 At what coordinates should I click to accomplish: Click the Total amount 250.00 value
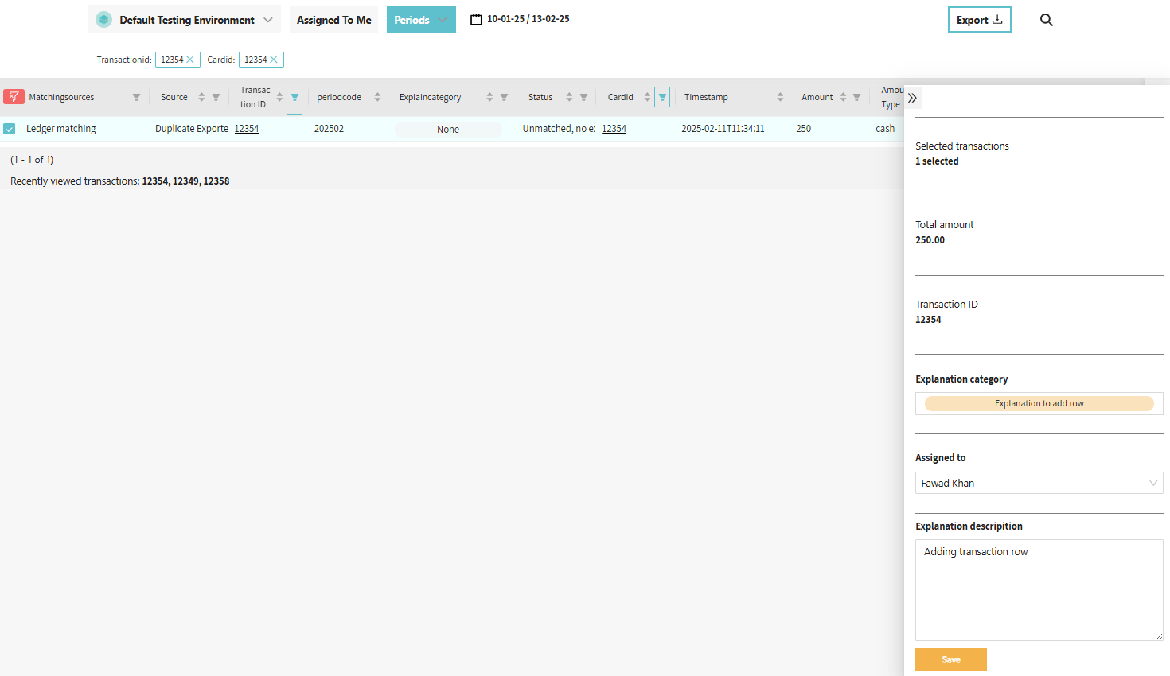point(930,240)
